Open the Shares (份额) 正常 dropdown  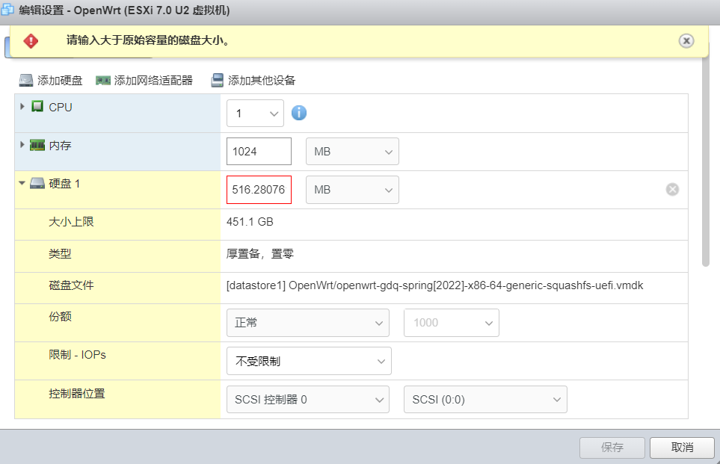[x=308, y=323]
